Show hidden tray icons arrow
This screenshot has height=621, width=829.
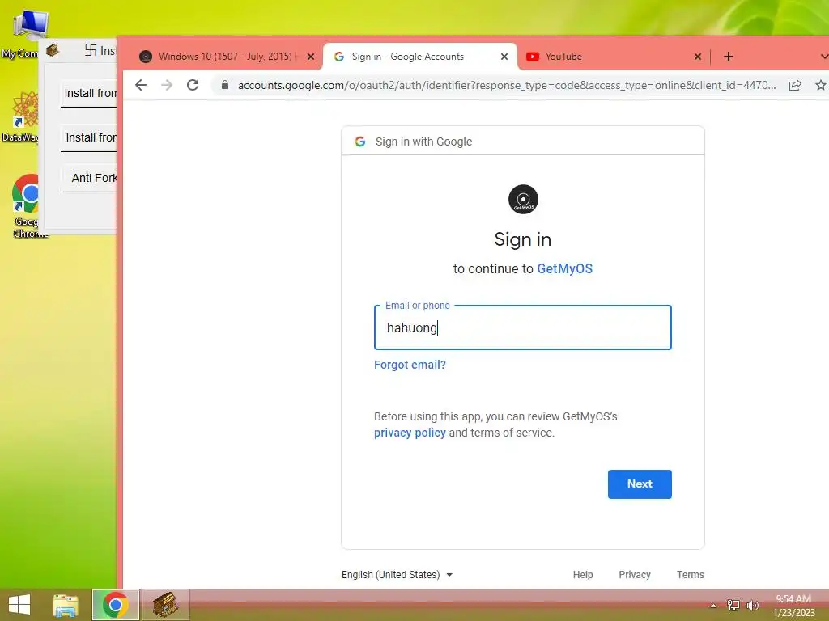pyautogui.click(x=713, y=606)
